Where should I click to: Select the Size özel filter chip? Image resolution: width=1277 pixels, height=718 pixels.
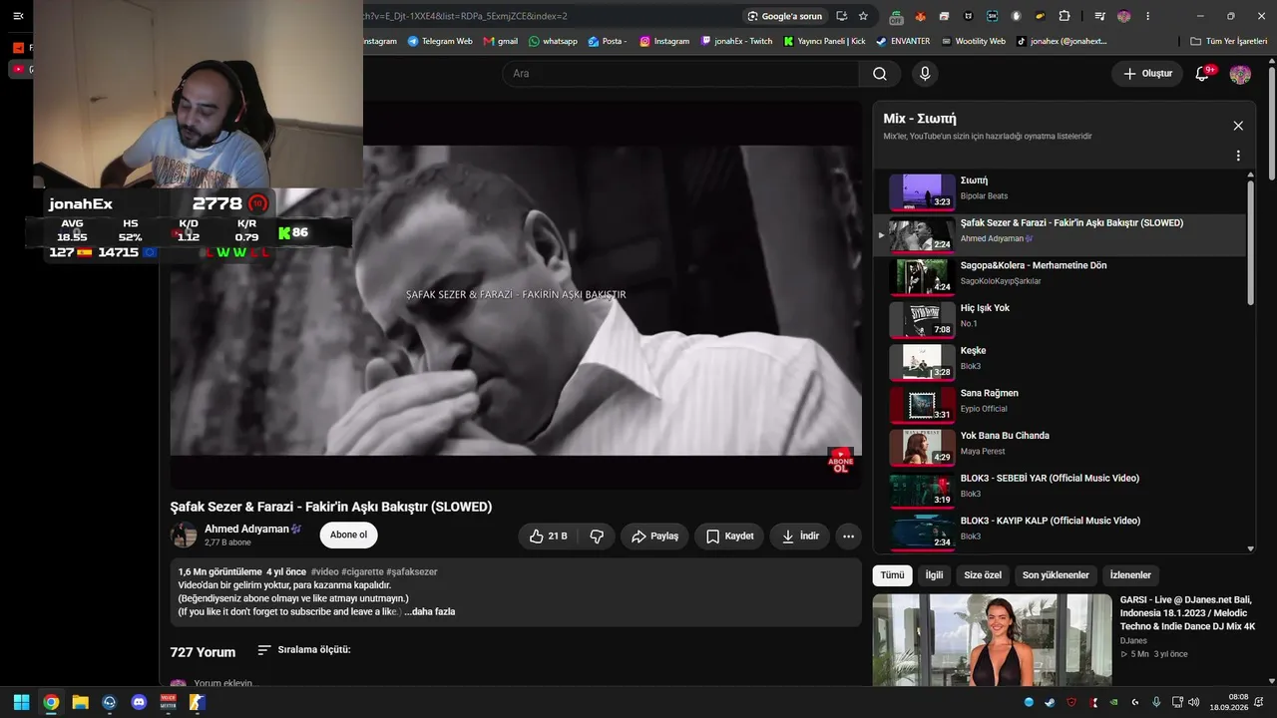point(983,575)
